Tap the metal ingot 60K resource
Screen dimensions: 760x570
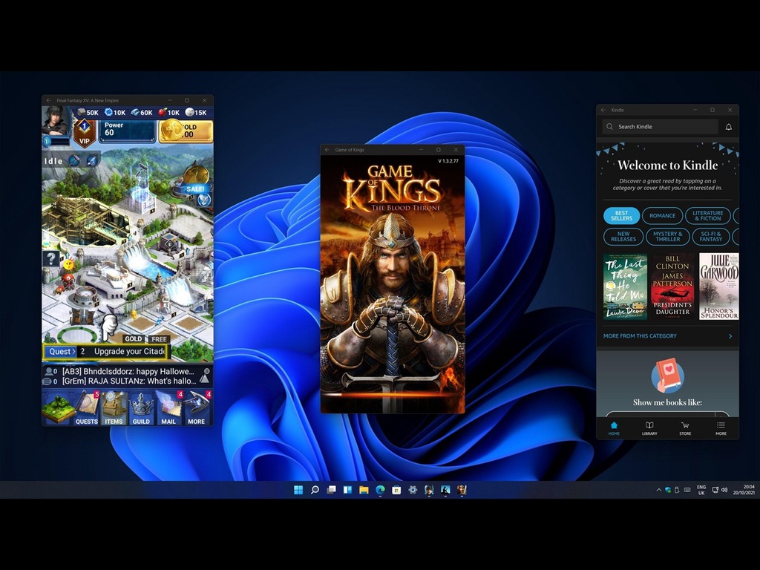(x=142, y=113)
